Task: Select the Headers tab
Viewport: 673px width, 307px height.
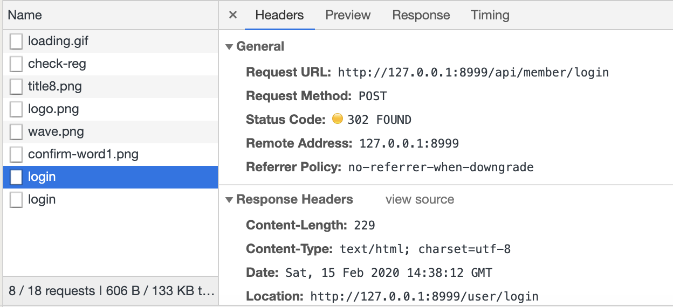Action: 279,15
